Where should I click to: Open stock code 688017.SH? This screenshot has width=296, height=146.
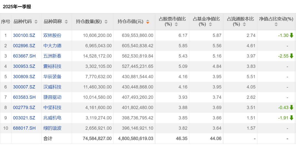(x=24, y=128)
